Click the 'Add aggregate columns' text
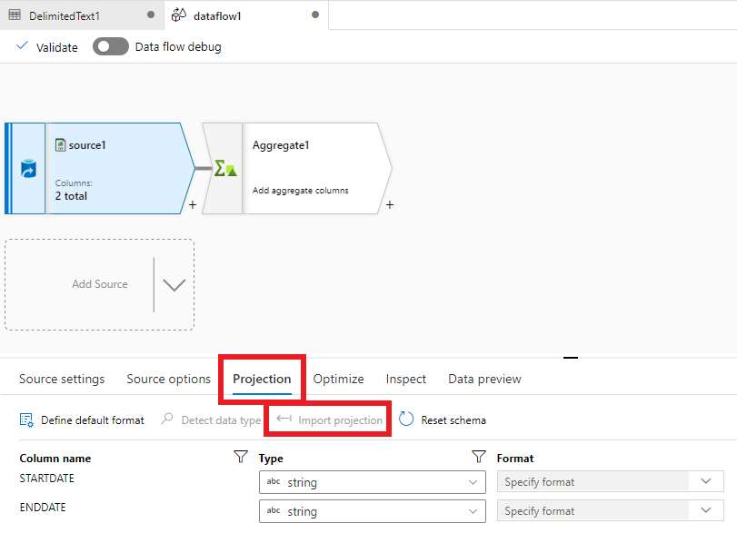Viewport: 737px width, 543px height. (x=301, y=191)
